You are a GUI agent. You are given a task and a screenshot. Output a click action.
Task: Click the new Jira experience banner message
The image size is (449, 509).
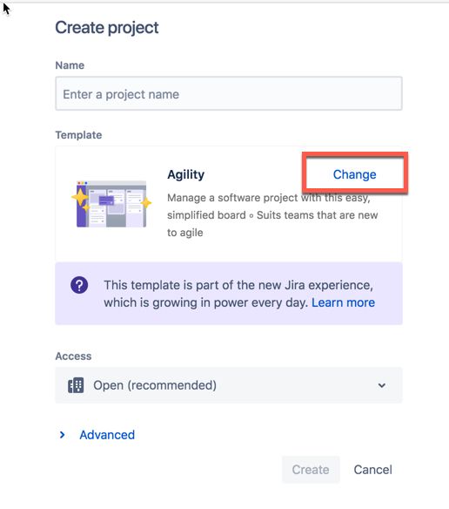click(x=239, y=294)
